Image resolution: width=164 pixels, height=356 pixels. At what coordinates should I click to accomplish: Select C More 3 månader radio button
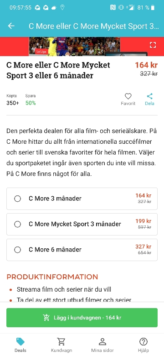pos(17,199)
